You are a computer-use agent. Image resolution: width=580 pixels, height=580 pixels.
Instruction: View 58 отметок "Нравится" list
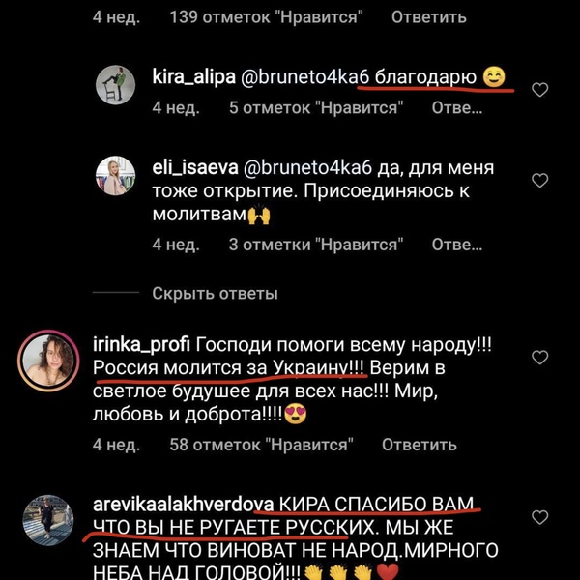point(262,445)
